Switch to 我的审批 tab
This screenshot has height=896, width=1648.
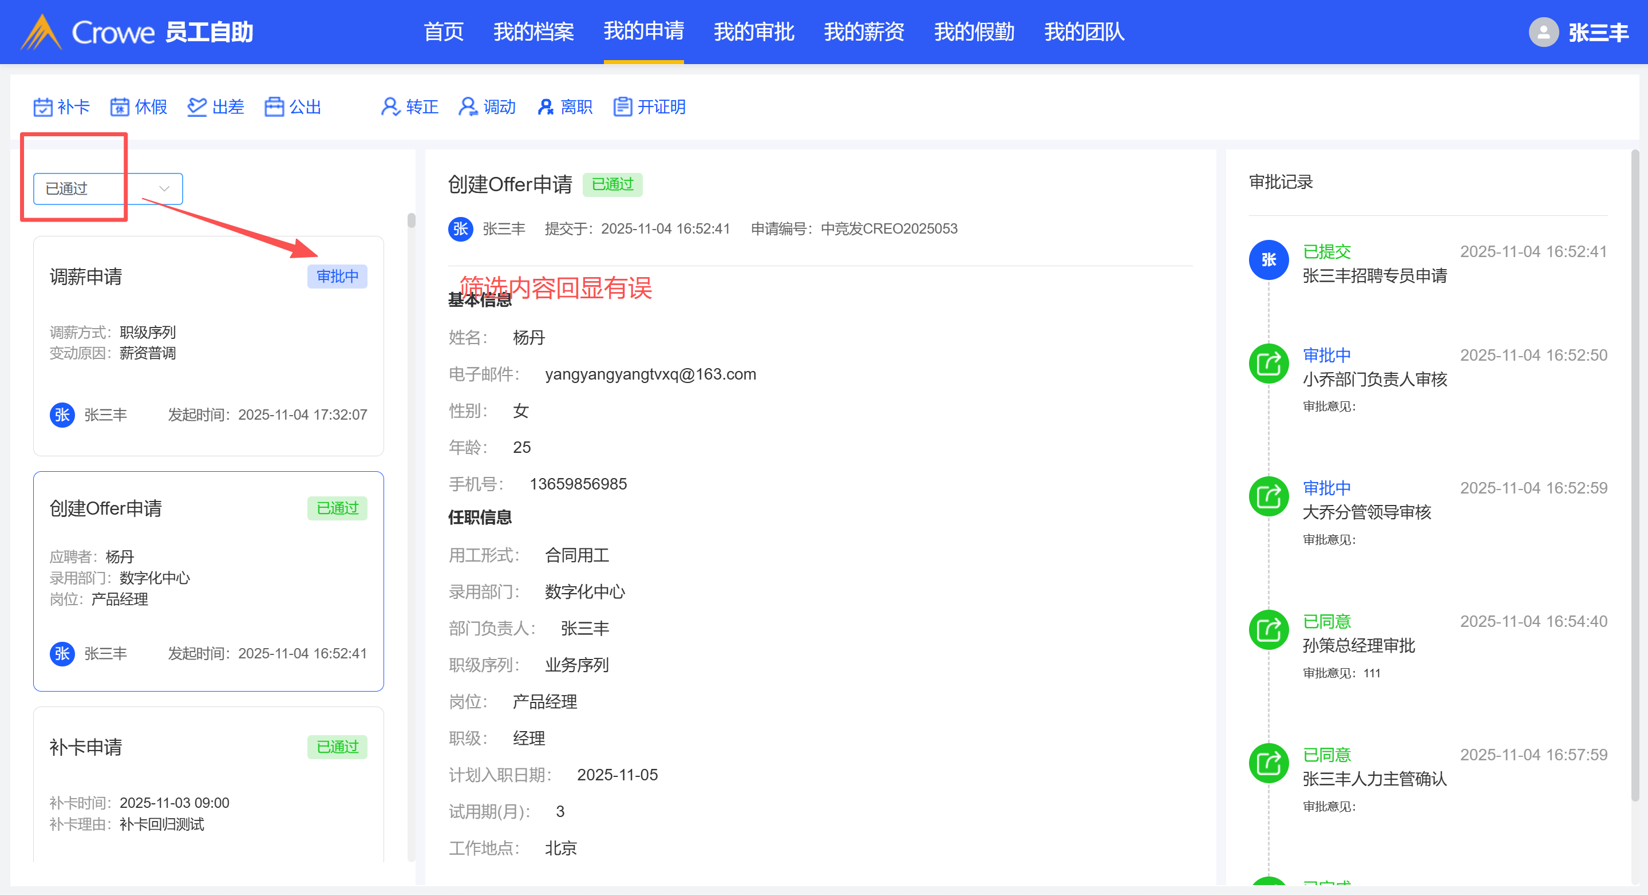754,32
